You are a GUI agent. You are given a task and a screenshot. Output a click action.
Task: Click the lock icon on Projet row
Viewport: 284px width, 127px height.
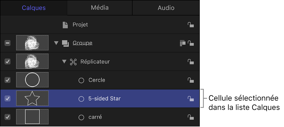click(x=191, y=25)
